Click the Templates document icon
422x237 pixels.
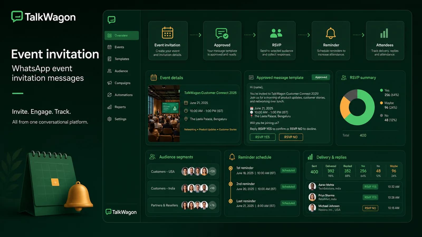(x=109, y=59)
